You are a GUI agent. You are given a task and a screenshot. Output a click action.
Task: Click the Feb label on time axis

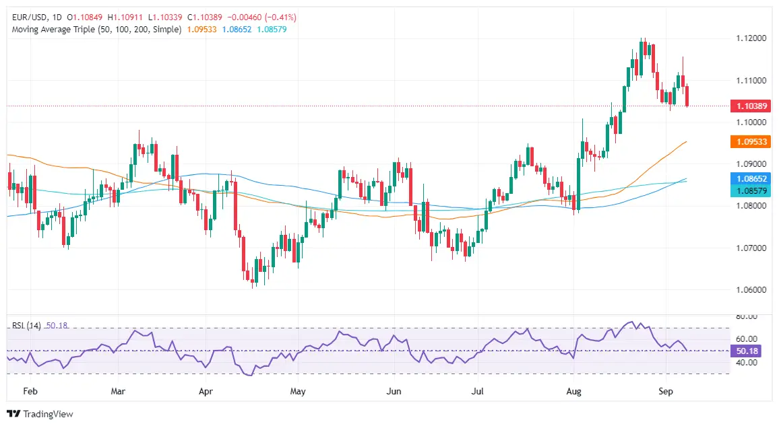point(30,391)
